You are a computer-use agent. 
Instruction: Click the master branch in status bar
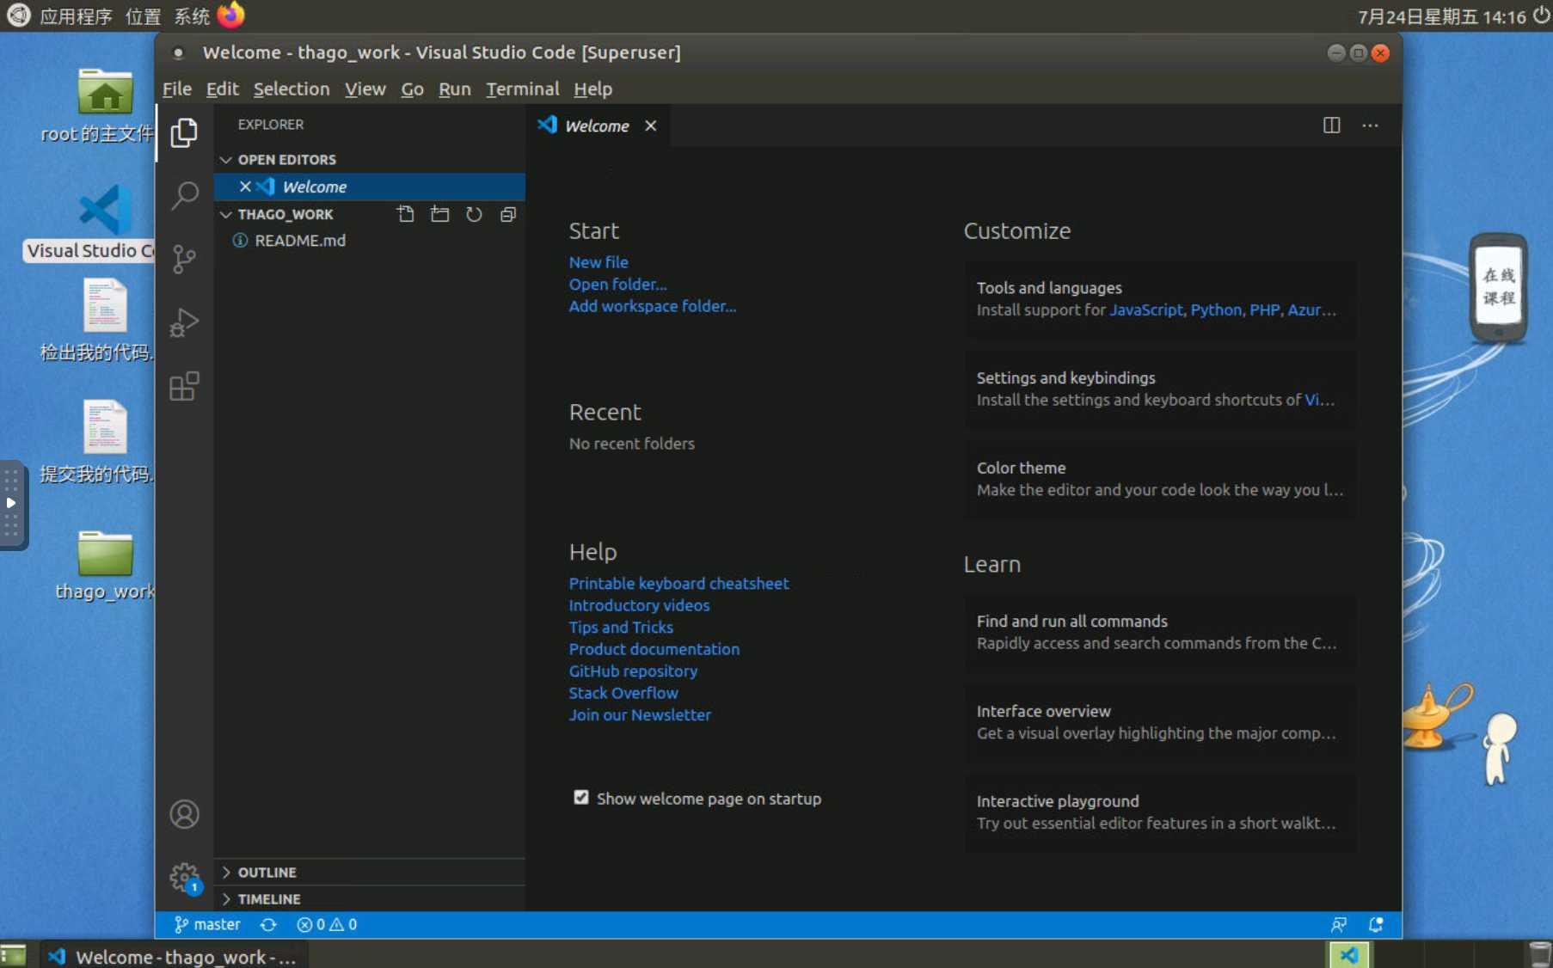(208, 924)
